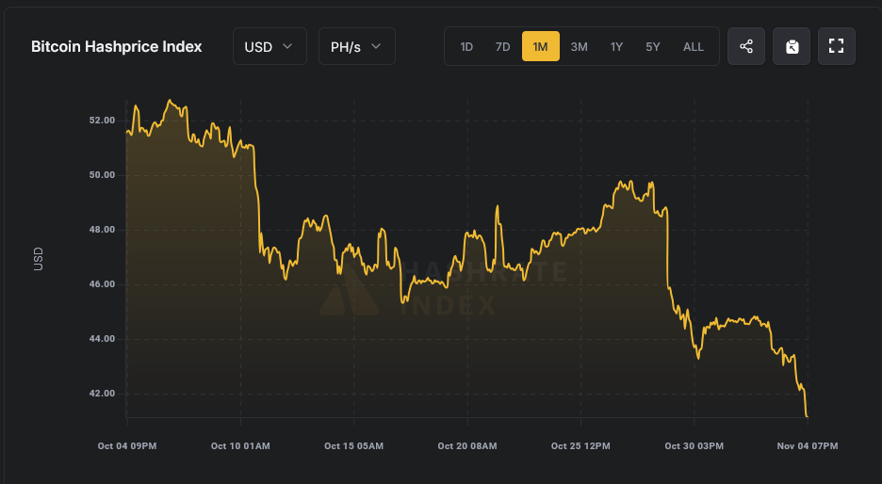Open the USD currency dropdown
This screenshot has height=484, width=882.
[x=270, y=46]
